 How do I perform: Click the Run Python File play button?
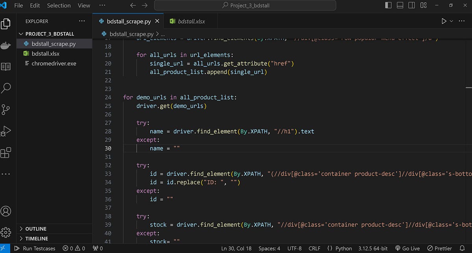click(443, 21)
